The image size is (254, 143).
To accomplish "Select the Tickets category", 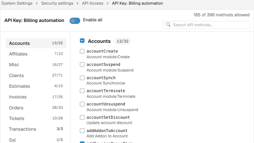I will (x=36, y=118).
